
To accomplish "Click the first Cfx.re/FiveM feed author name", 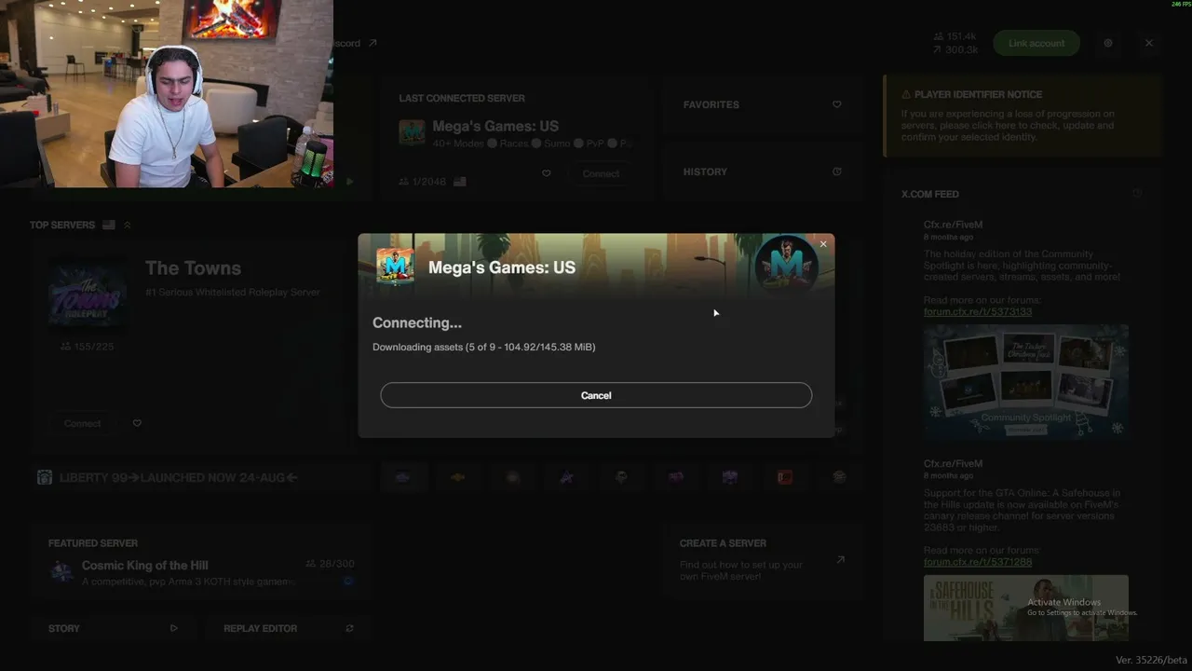I will coord(953,225).
